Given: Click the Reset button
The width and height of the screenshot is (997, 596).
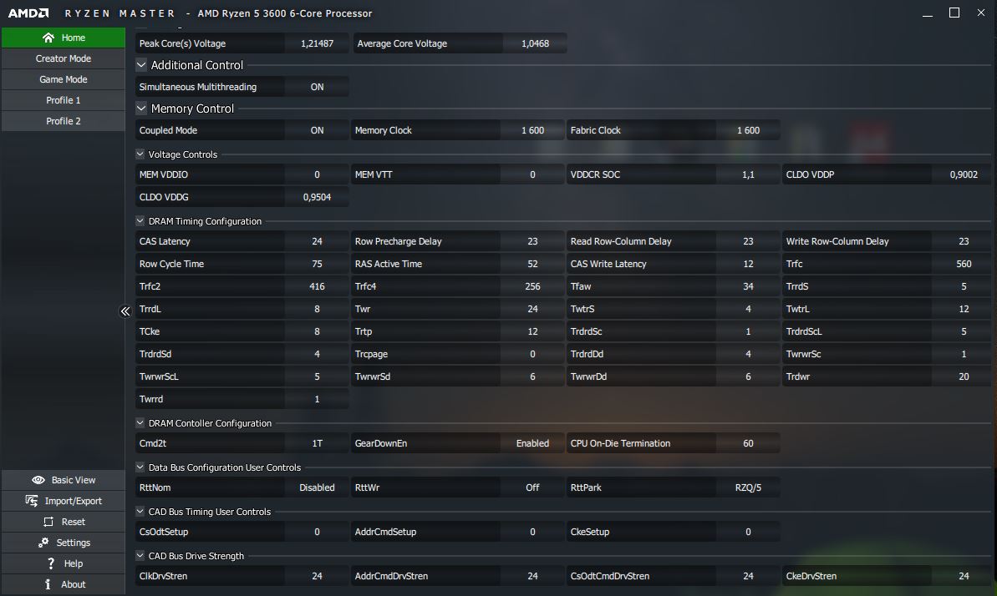Looking at the screenshot, I should point(64,522).
